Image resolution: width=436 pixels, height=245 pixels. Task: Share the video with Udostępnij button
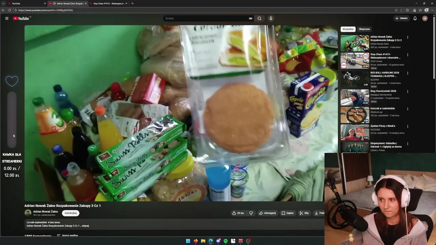[x=267, y=213]
